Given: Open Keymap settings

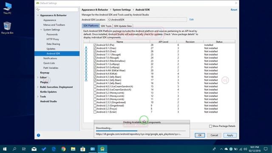Looking at the screenshot, I should click(45, 73).
